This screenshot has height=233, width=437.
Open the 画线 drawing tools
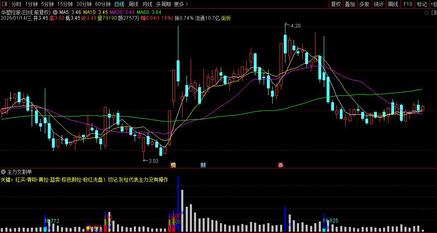click(x=393, y=4)
